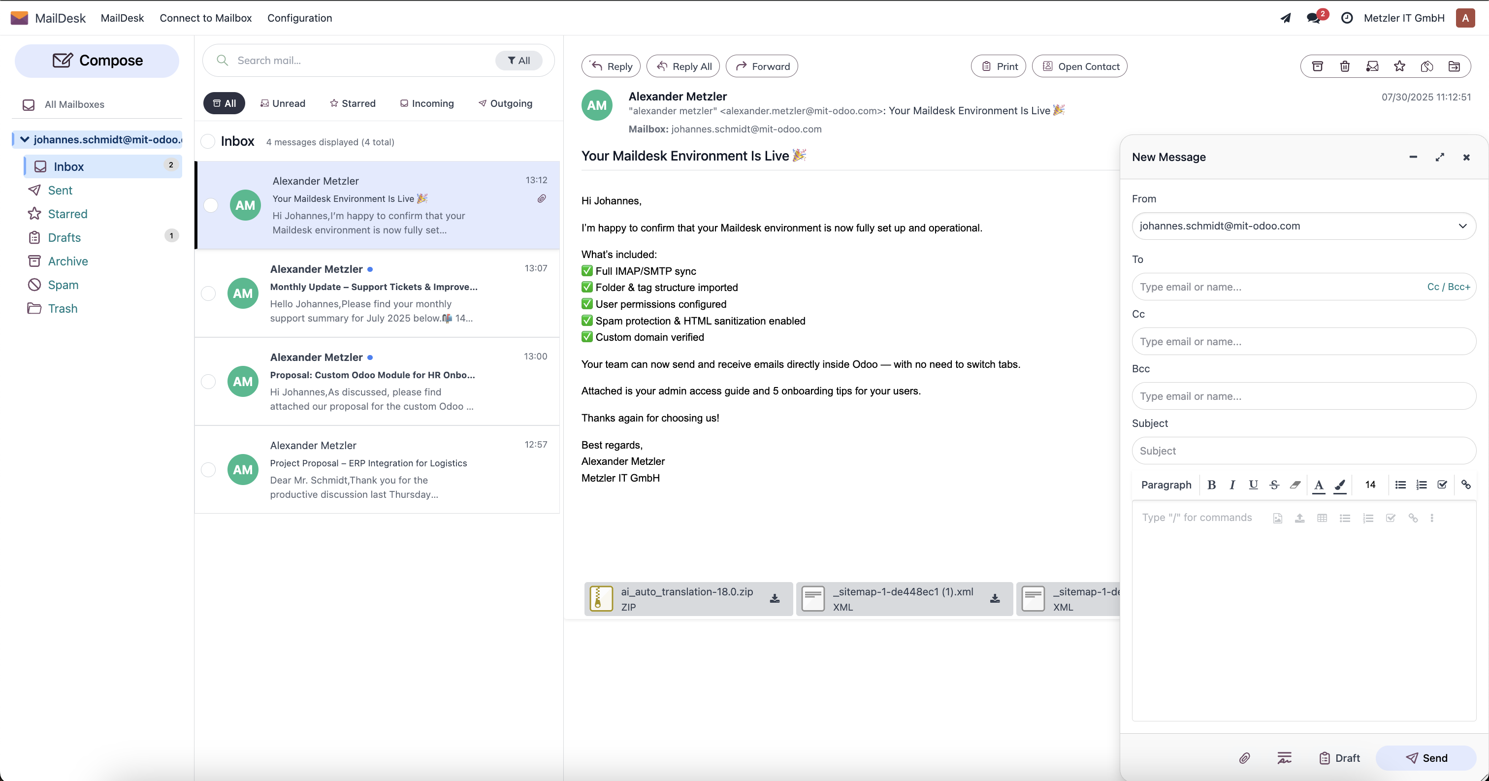Click the Subject input field
This screenshot has width=1489, height=781.
1303,451
